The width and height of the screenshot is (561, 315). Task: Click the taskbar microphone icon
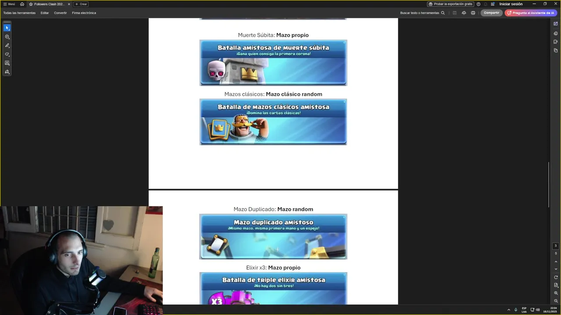tap(516, 310)
